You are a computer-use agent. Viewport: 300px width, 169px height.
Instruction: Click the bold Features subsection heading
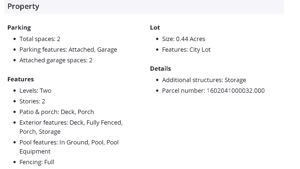pos(20,79)
